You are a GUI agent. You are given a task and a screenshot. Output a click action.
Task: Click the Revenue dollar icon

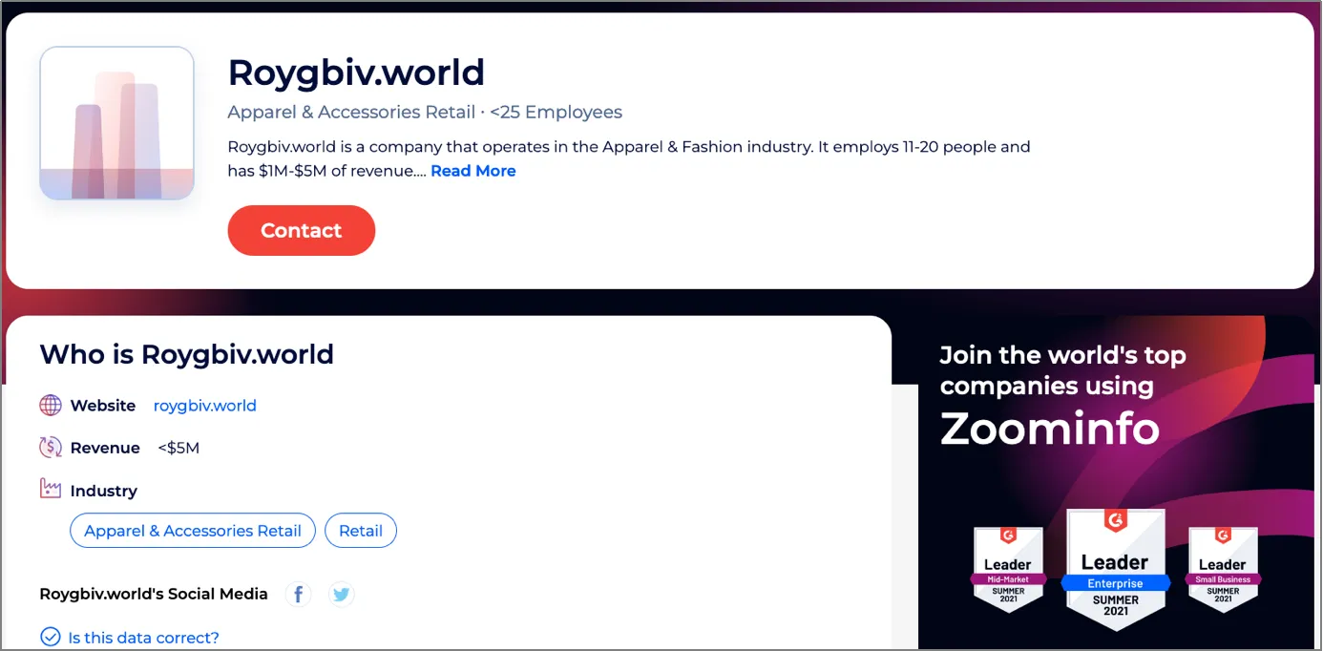51,448
